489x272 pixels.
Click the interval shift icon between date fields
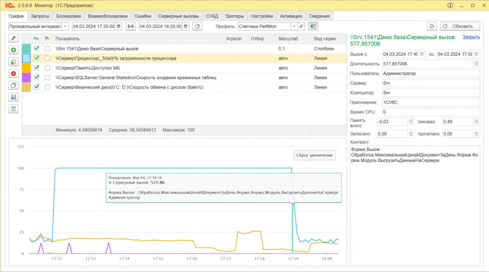pyautogui.click(x=131, y=26)
